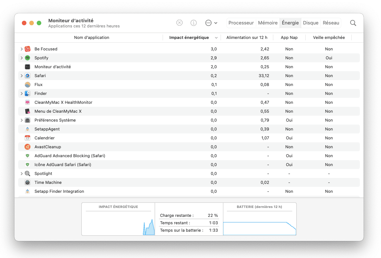
Task: Click the Menu de CleanMyMac X icon
Action: [x=27, y=111]
